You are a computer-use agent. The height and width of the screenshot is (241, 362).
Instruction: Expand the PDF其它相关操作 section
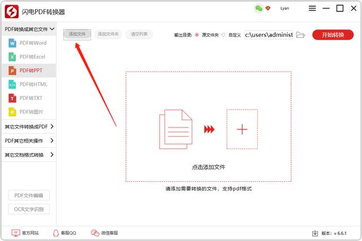(x=29, y=141)
